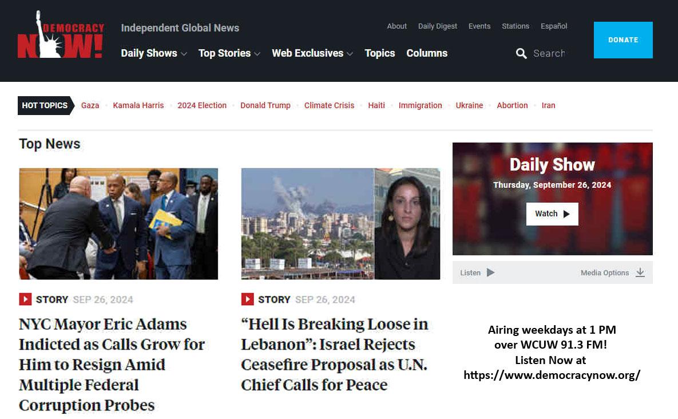Click the Listen play triangle icon
Image resolution: width=678 pixels, height=419 pixels.
point(490,272)
